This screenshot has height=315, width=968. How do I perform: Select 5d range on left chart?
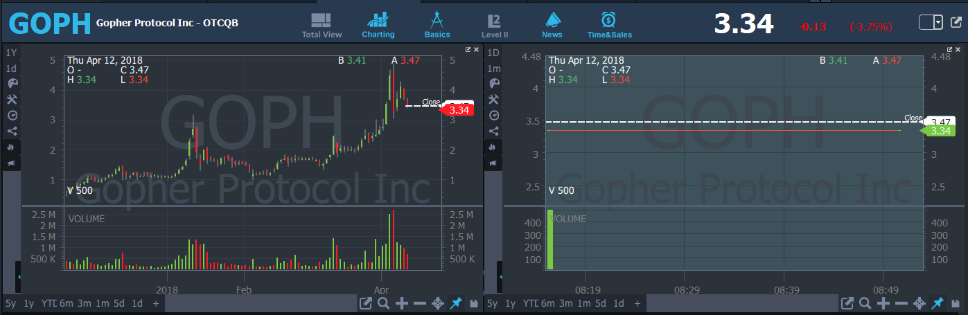tap(120, 303)
